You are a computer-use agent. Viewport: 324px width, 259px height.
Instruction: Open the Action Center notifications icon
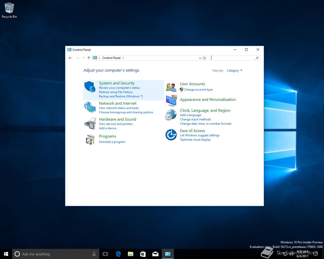(315, 254)
